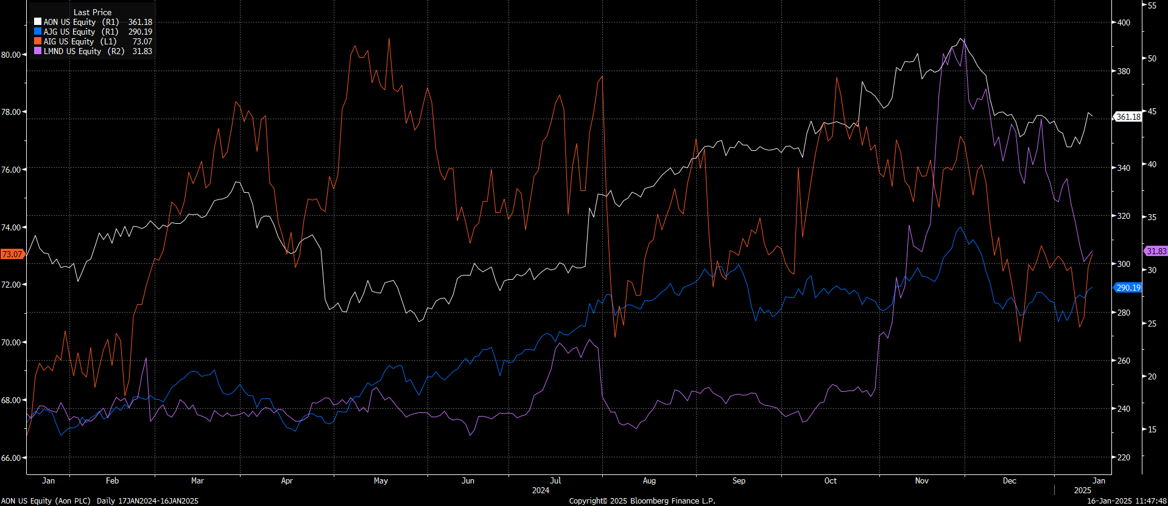Image resolution: width=1168 pixels, height=506 pixels.
Task: Click the 76.00 left axis label
Action: (x=11, y=170)
